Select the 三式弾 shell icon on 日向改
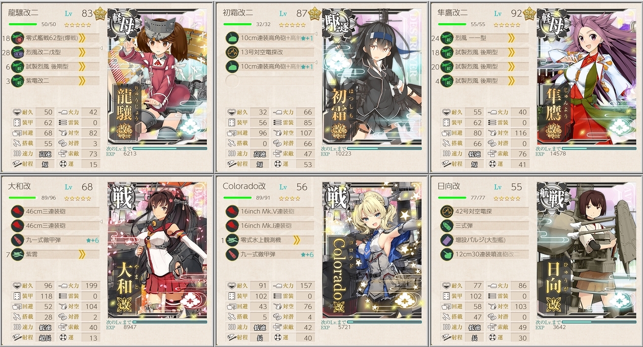 coord(446,225)
